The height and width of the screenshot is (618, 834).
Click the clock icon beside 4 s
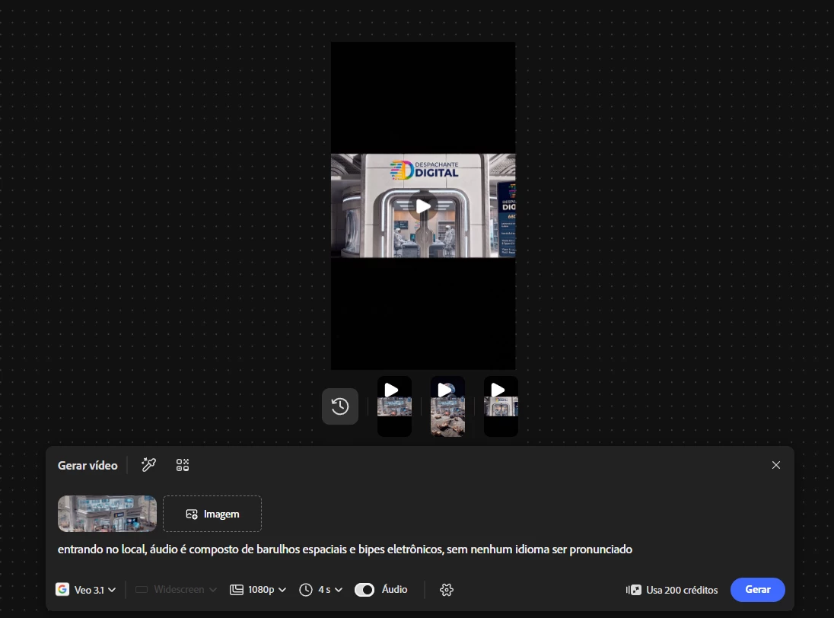(x=306, y=589)
